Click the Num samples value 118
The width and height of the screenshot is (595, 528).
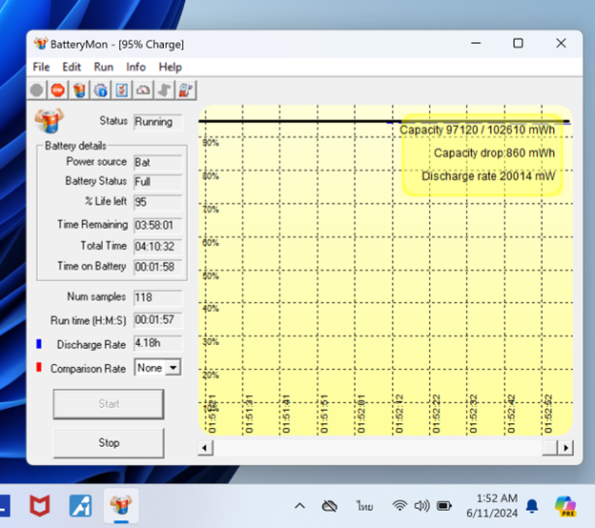click(x=158, y=297)
